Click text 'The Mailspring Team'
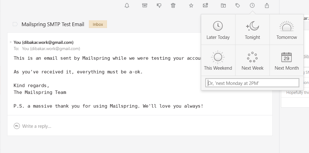Viewport: 309px width, 153px height. click(40, 92)
